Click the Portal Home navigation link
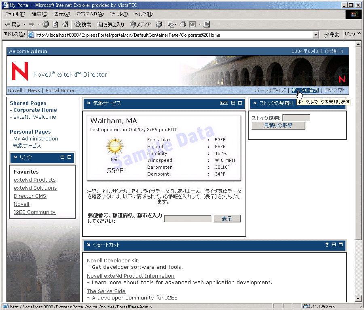This screenshot has width=364, height=310. click(60, 90)
